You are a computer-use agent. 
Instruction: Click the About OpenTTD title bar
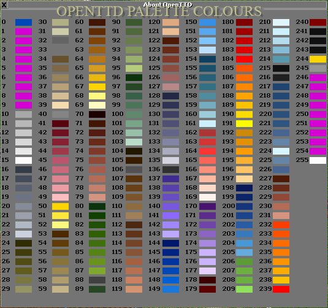click(167, 5)
